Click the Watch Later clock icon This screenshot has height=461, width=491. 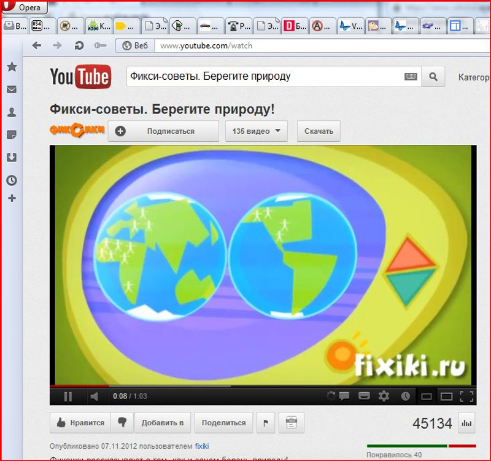405,396
